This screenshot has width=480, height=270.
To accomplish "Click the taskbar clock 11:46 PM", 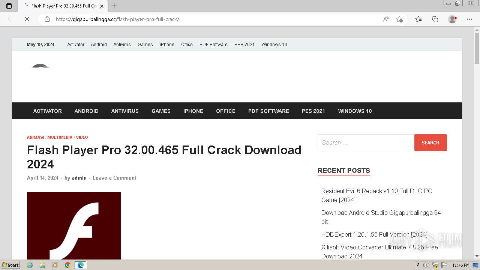I will click(x=461, y=265).
